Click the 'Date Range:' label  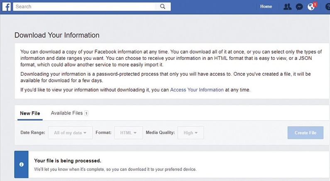coord(33,132)
